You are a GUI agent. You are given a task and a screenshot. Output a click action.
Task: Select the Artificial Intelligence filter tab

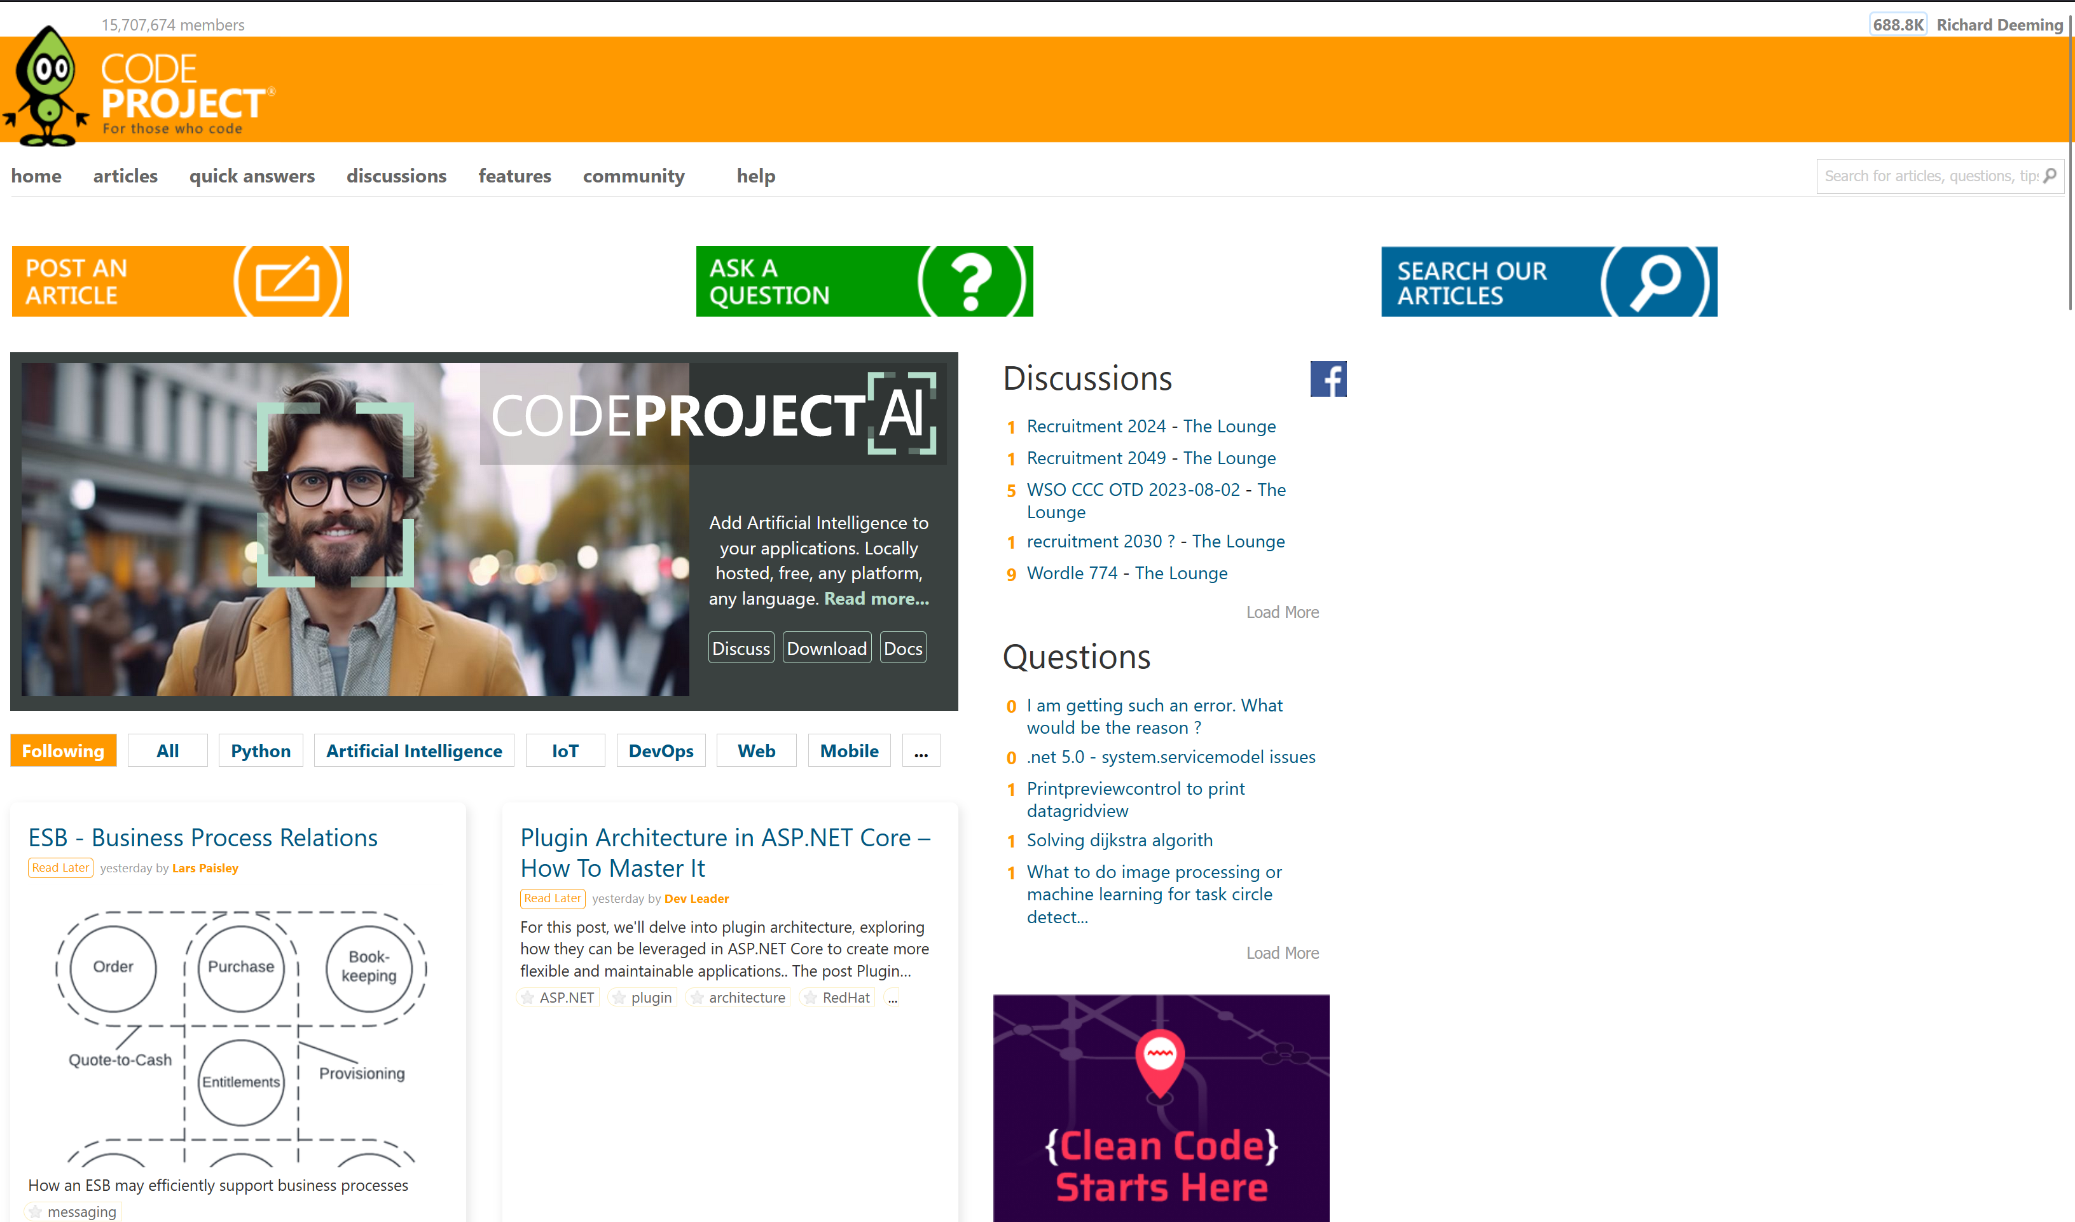tap(414, 750)
